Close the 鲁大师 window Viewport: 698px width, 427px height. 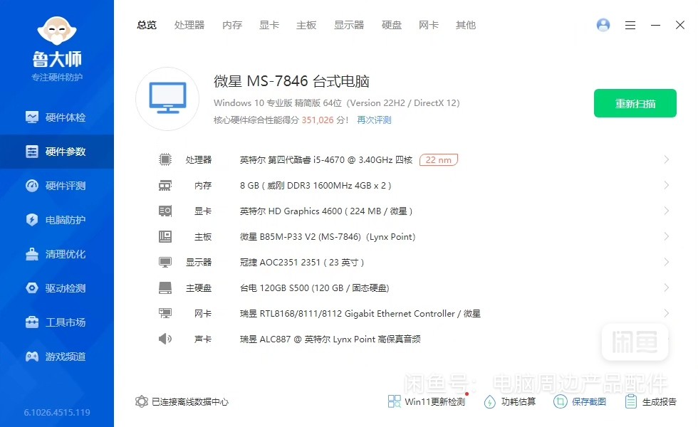tap(679, 25)
